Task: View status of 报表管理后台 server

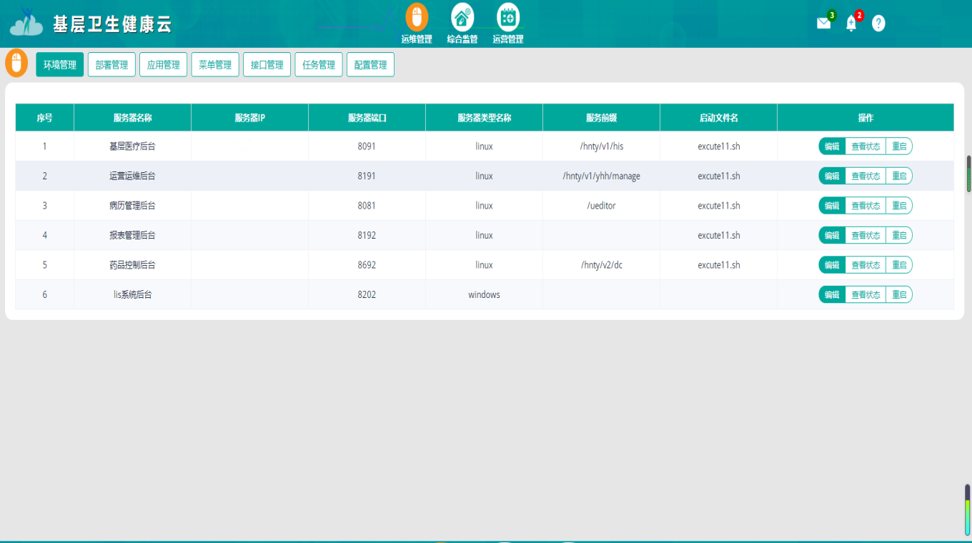Action: point(866,235)
